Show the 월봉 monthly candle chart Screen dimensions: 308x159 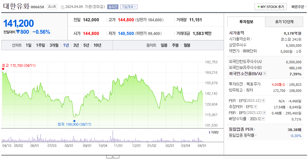tap(187, 45)
